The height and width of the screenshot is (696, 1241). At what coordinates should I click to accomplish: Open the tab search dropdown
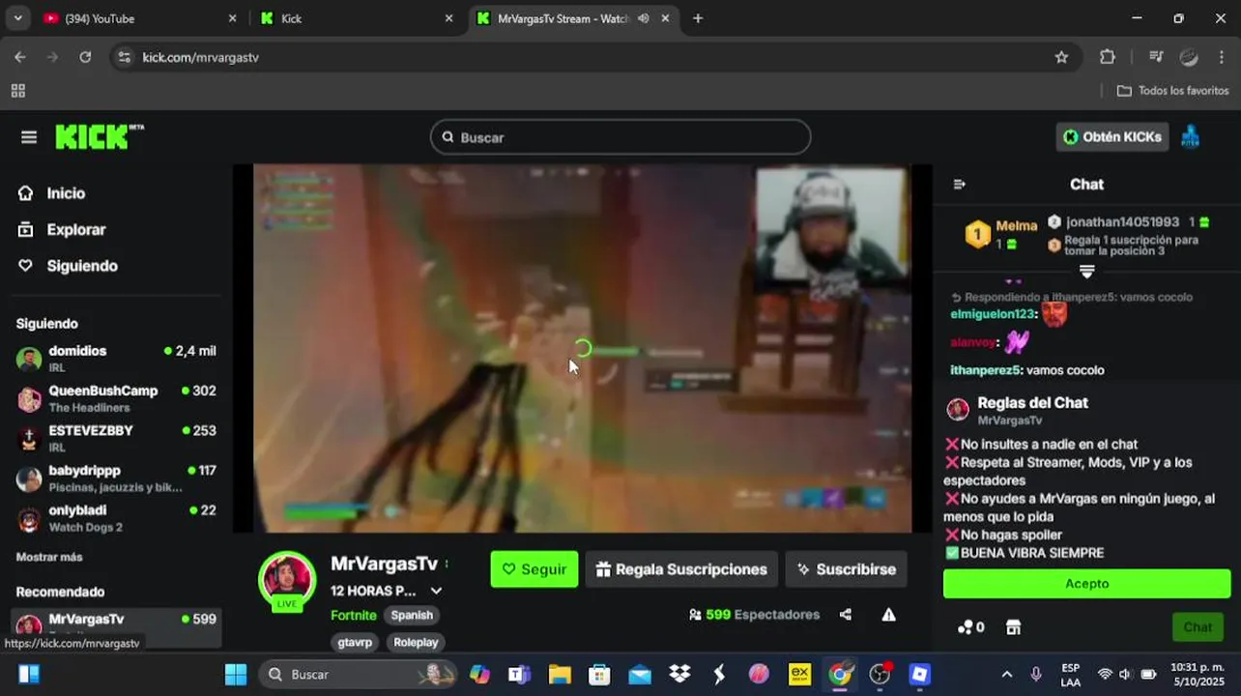pyautogui.click(x=17, y=18)
